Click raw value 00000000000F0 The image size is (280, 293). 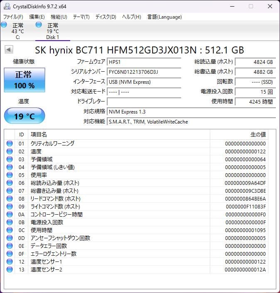click(246, 215)
